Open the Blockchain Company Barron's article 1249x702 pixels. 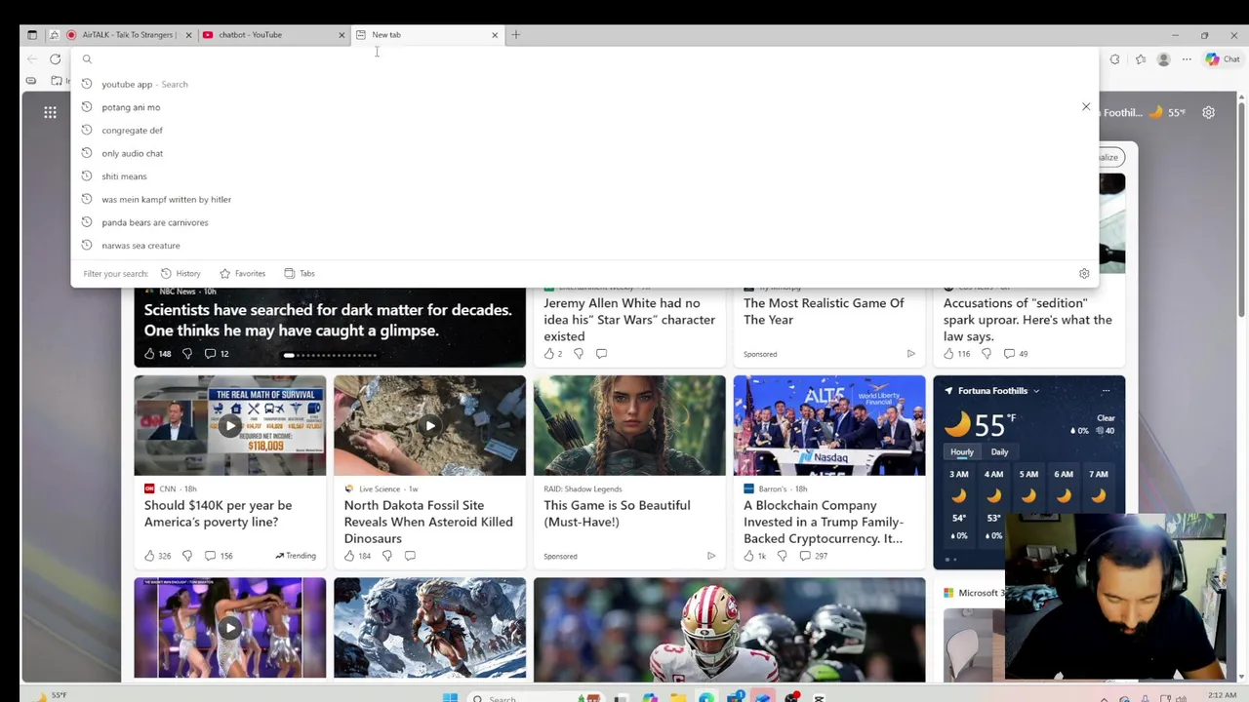point(823,522)
